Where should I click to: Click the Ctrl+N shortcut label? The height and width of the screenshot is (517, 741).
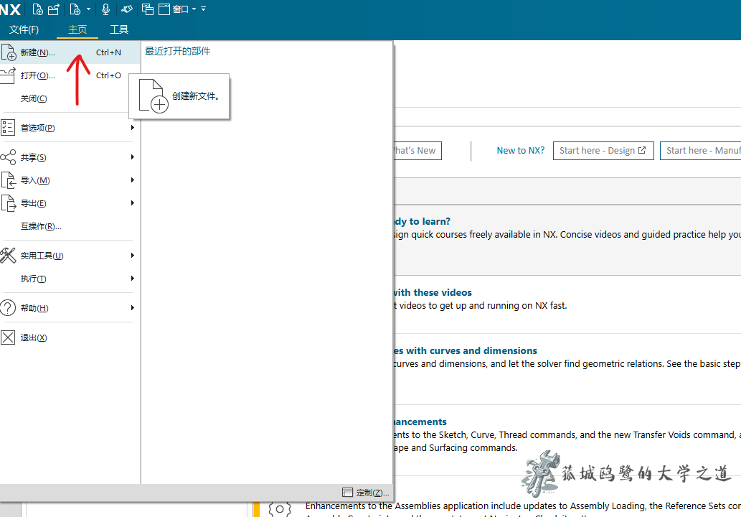(108, 52)
